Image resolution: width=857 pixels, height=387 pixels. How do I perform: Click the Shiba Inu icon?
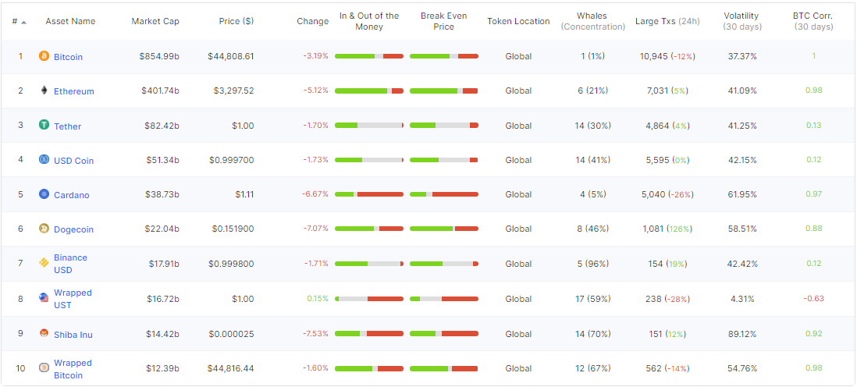click(x=44, y=333)
